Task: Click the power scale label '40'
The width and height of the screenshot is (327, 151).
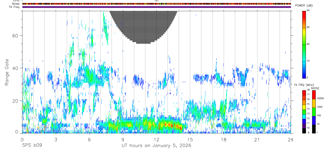Action: [309, 11]
